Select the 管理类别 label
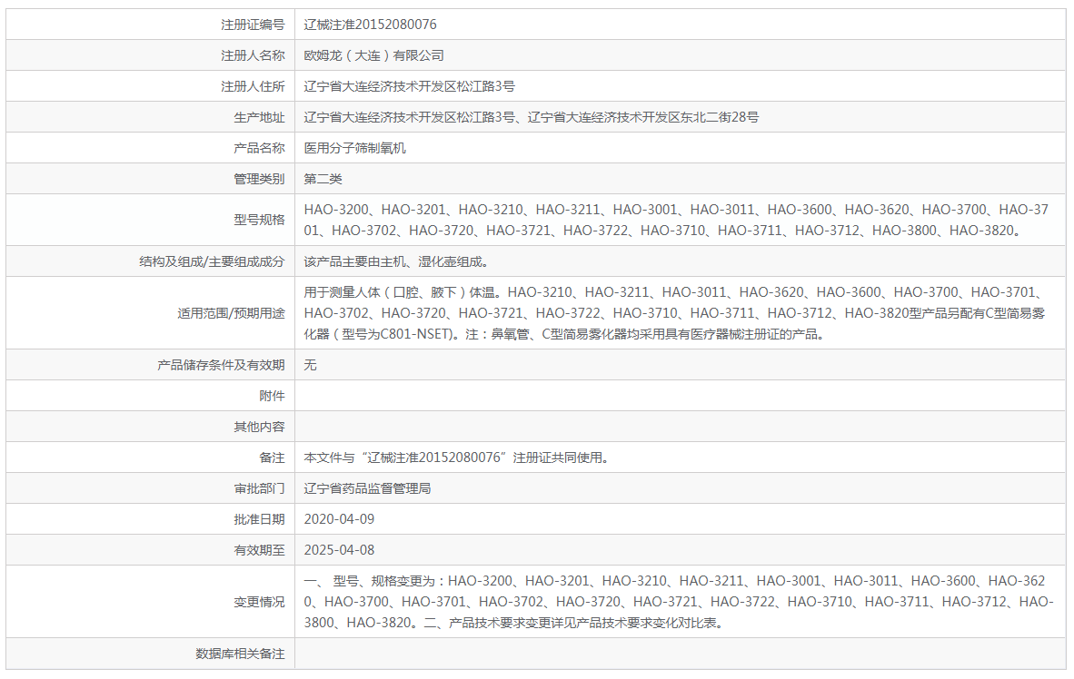The height and width of the screenshot is (679, 1074). (259, 179)
